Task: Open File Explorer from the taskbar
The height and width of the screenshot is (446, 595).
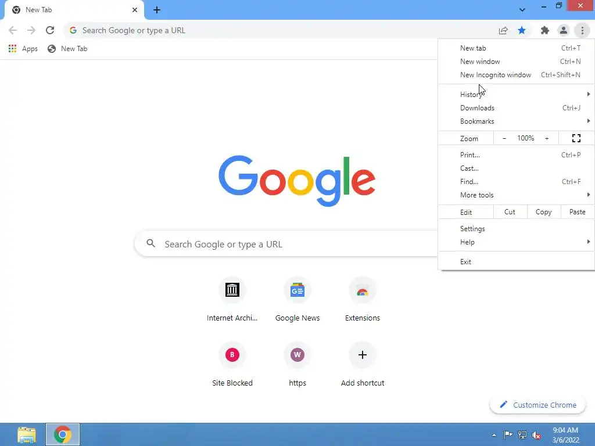Action: 27,434
